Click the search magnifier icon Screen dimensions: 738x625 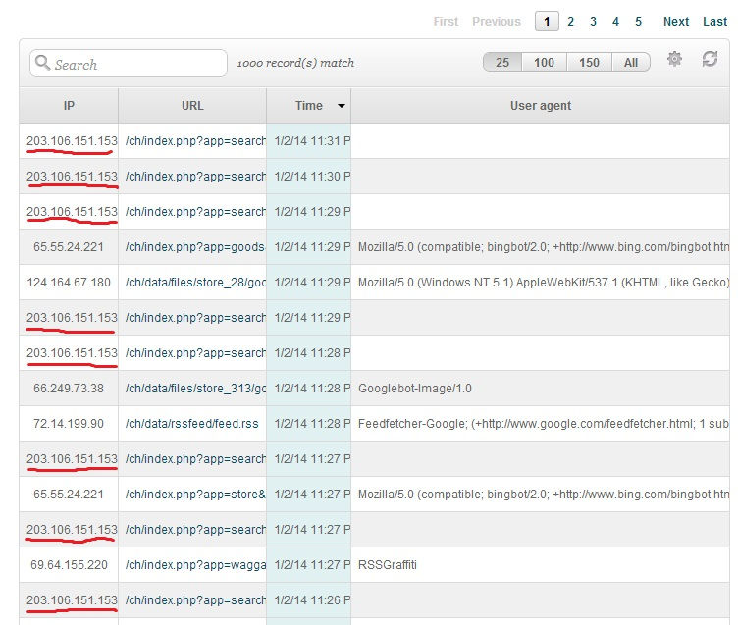(x=42, y=64)
